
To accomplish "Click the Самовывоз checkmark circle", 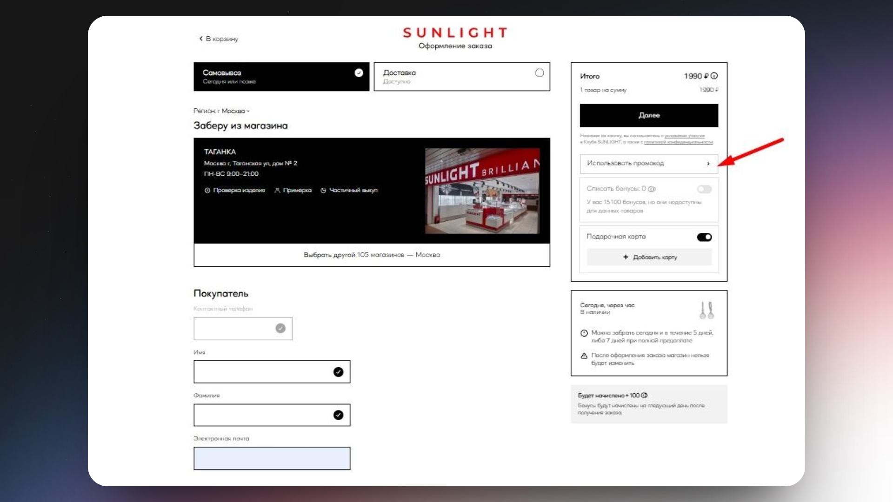I will 359,73.
